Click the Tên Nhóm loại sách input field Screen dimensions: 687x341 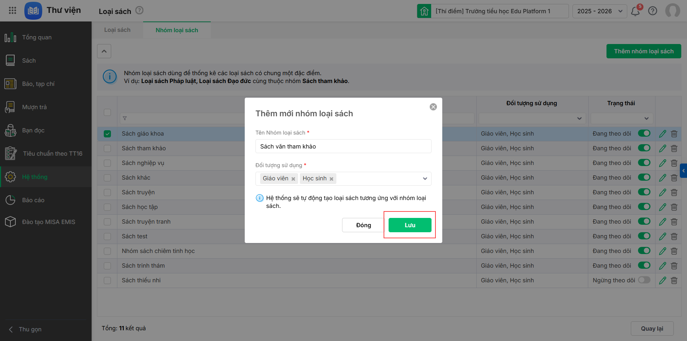coord(343,146)
